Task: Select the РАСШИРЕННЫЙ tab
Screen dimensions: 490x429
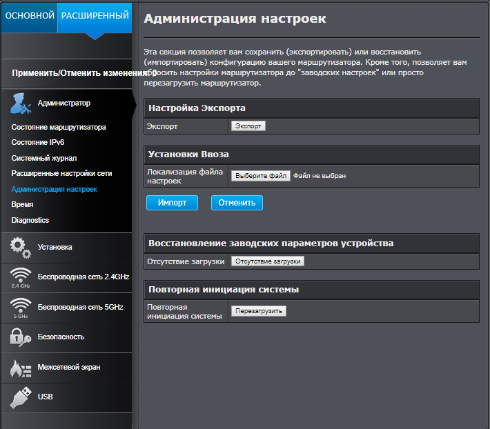Action: [95, 15]
